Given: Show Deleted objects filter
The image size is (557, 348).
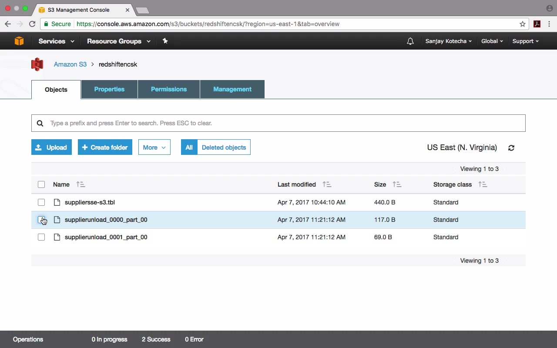Looking at the screenshot, I should point(224,147).
